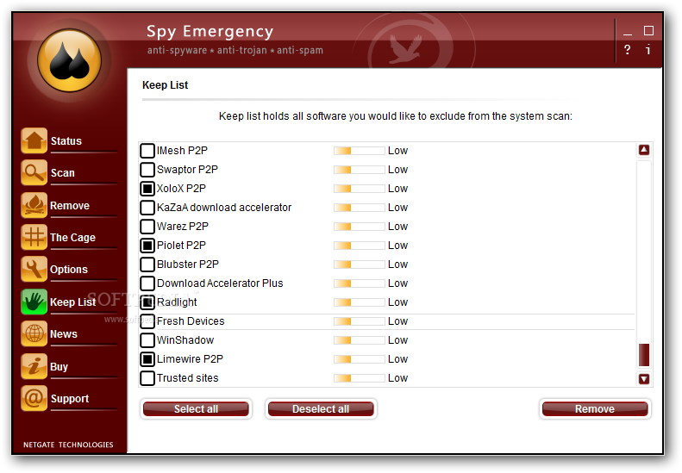
Task: Click the Support at-sign icon
Action: (x=34, y=398)
